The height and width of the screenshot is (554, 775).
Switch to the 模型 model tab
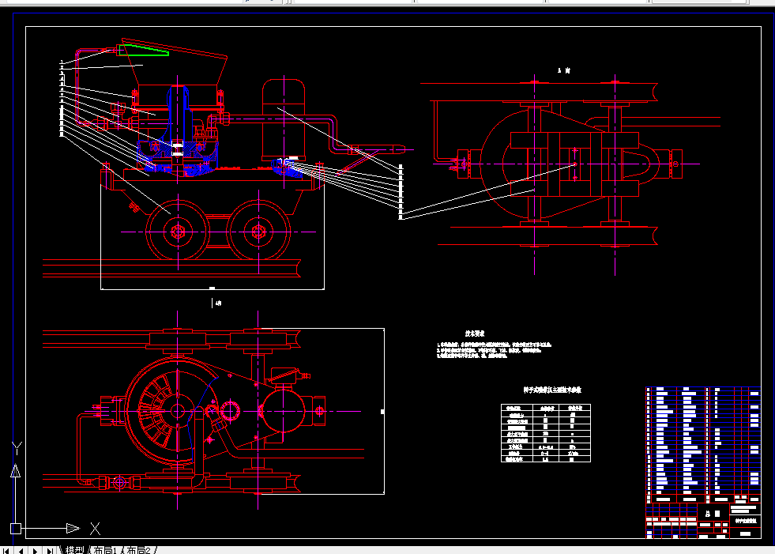[74, 550]
